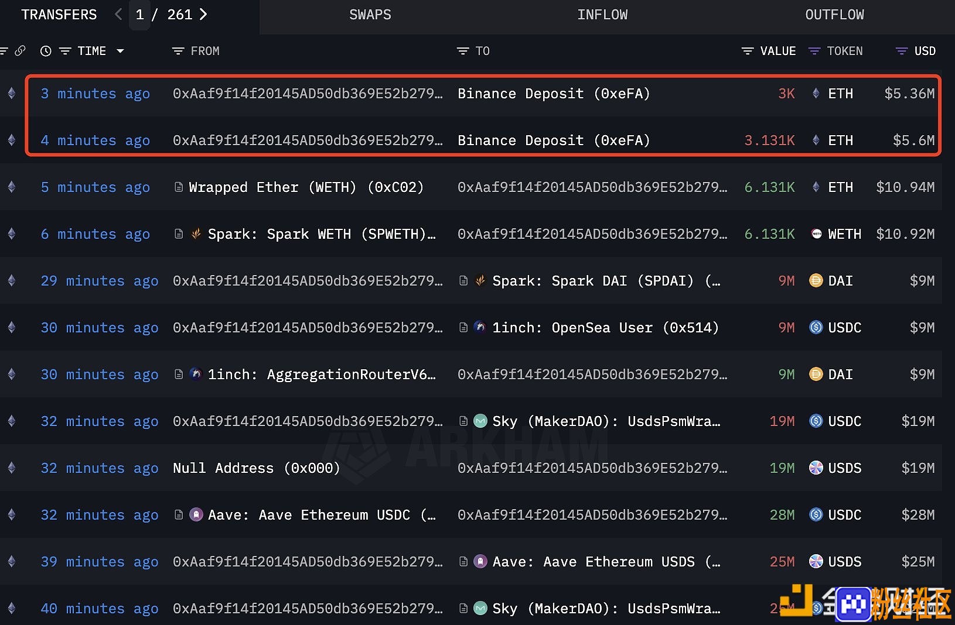Open the '40 minutes ago' transaction link
955x625 pixels.
100,609
